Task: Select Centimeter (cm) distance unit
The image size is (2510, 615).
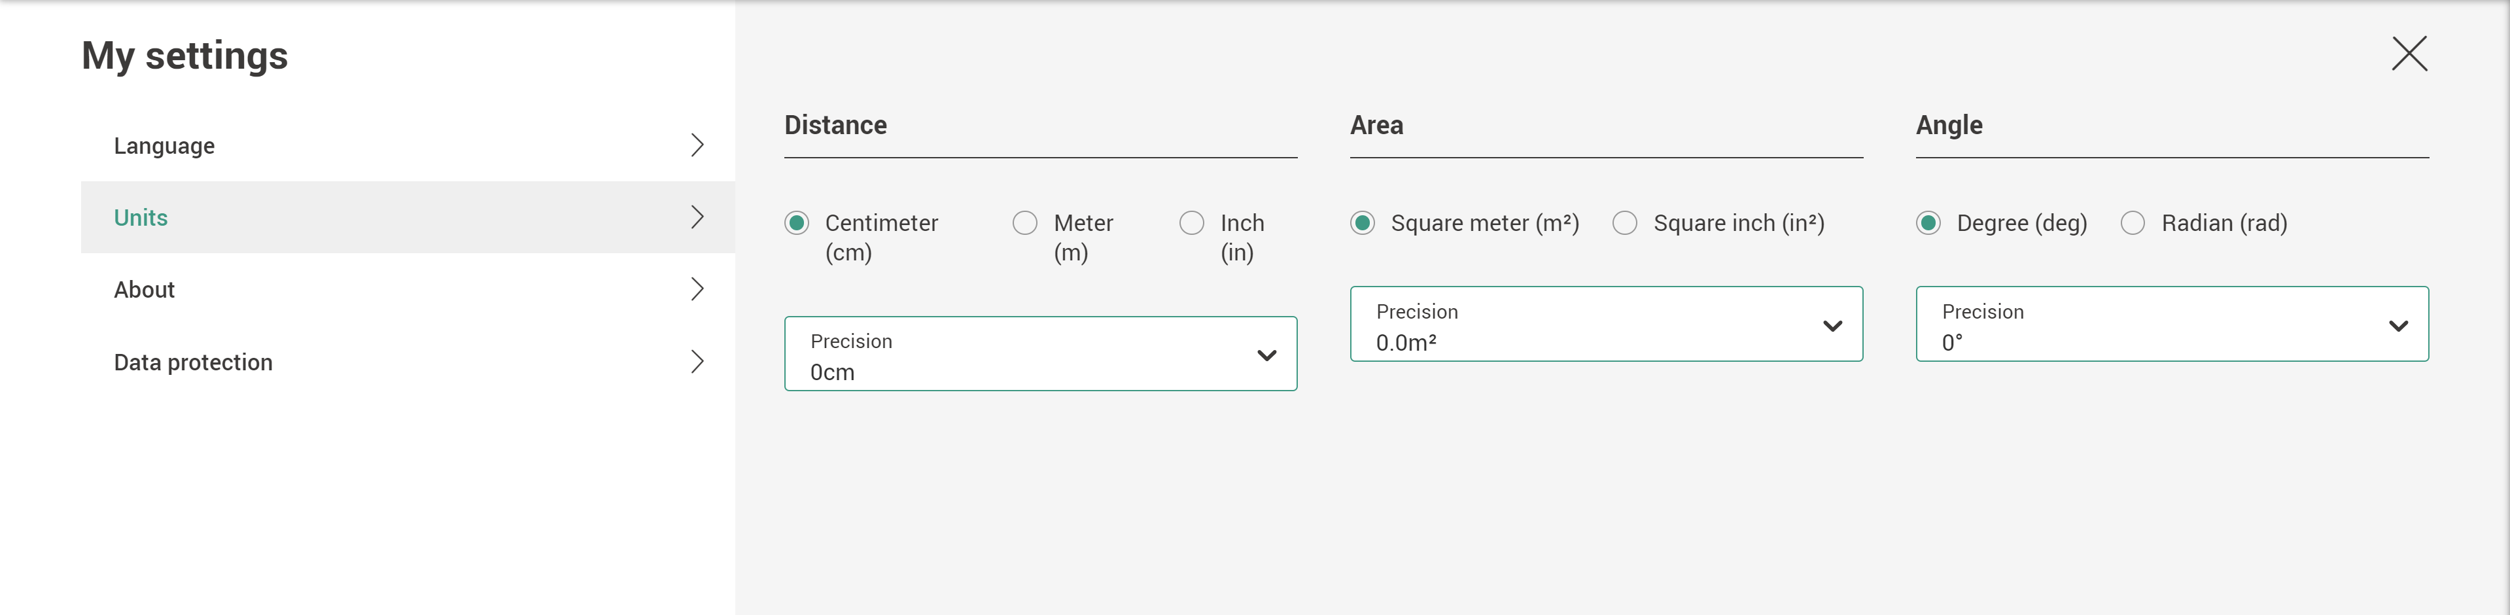Action: click(797, 223)
